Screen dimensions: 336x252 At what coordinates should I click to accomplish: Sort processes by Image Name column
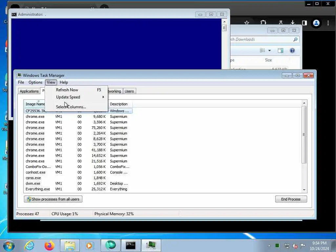point(35,104)
